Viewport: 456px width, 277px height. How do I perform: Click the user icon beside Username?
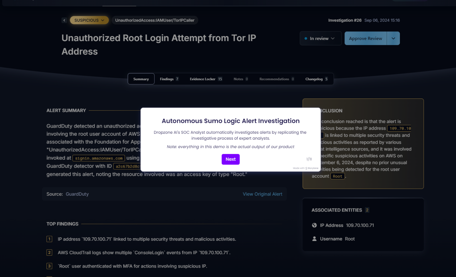coord(314,239)
